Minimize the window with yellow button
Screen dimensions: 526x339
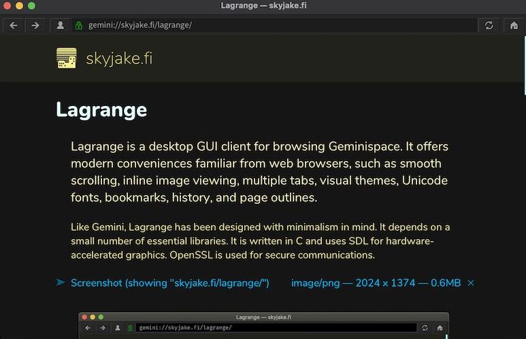click(20, 5)
